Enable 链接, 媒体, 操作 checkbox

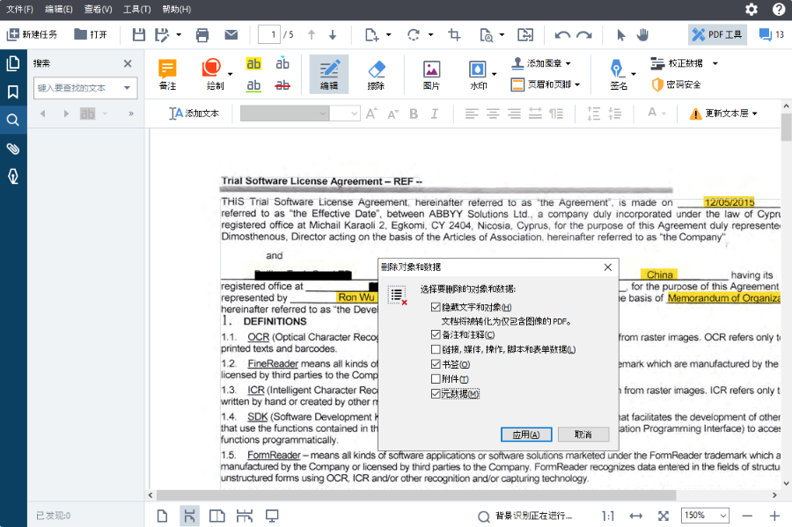[x=436, y=349]
